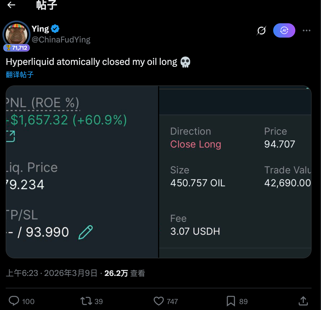Open the three-dot more options menu
Viewport: 321px width, 310px height.
click(x=306, y=31)
